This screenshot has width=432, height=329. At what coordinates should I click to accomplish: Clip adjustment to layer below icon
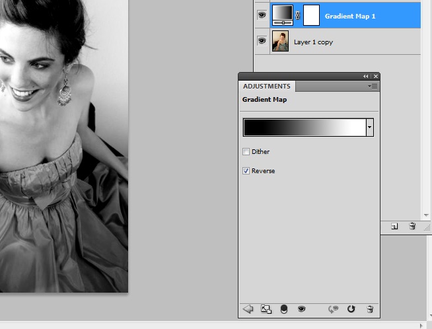click(284, 309)
